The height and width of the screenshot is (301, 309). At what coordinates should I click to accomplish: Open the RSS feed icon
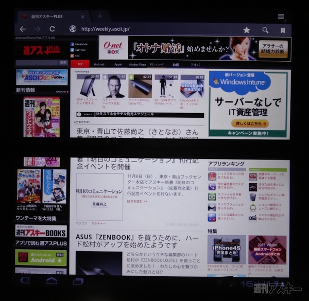[72, 56]
